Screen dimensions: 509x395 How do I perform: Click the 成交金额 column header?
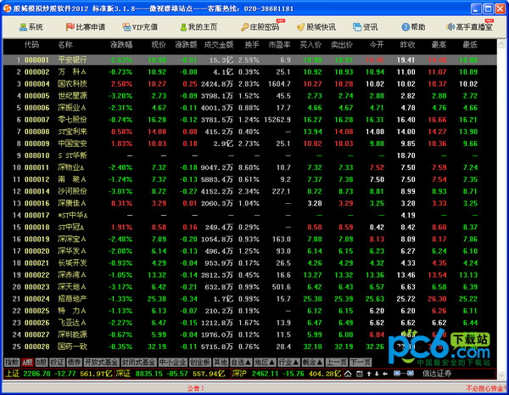tap(217, 43)
